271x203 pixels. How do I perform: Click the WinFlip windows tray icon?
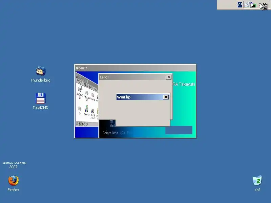[247, 5]
